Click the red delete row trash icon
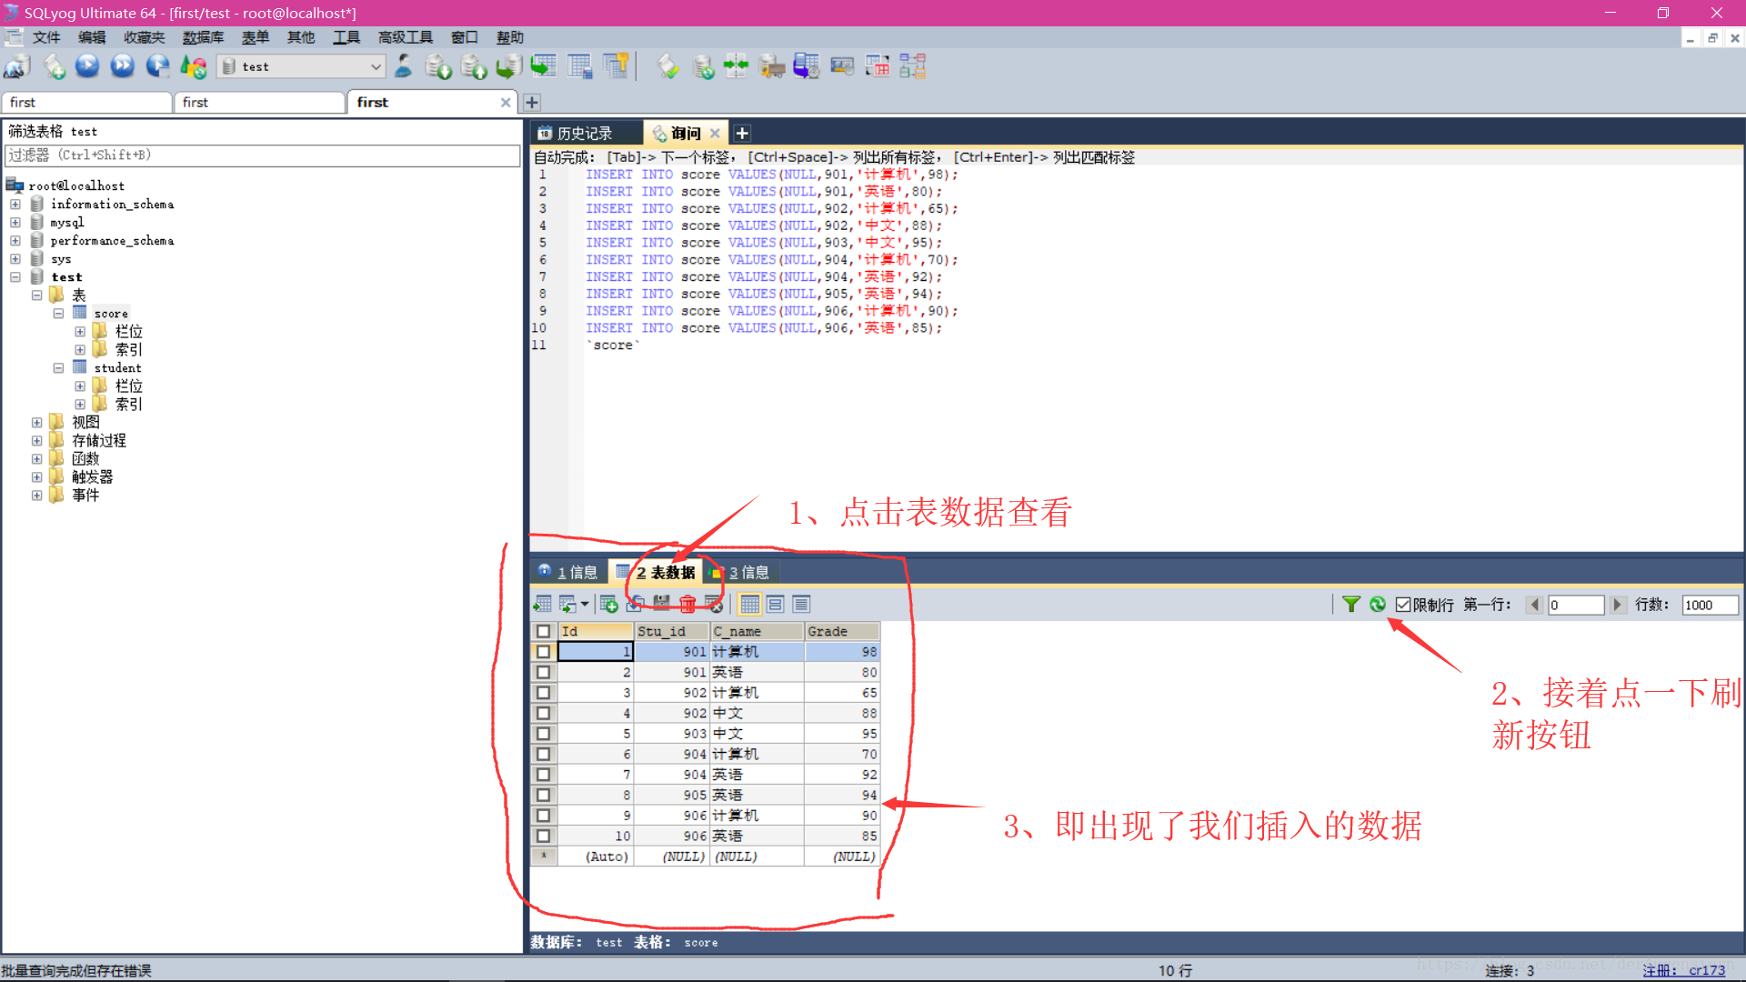Image resolution: width=1746 pixels, height=982 pixels. click(x=687, y=605)
